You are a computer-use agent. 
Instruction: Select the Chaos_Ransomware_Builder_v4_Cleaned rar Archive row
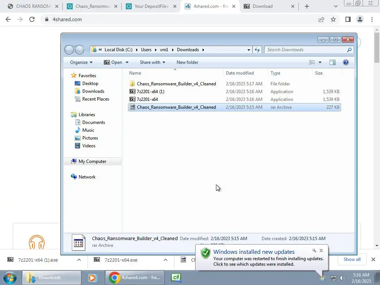[x=235, y=107]
